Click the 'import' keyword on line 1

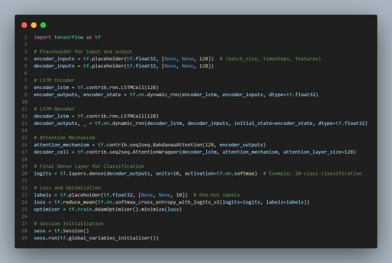pyautogui.click(x=42, y=37)
